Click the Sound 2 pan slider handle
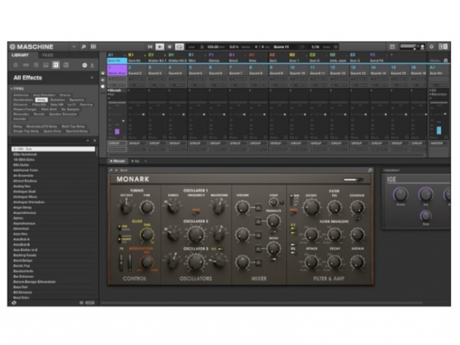460x345 pixels. 143,114
